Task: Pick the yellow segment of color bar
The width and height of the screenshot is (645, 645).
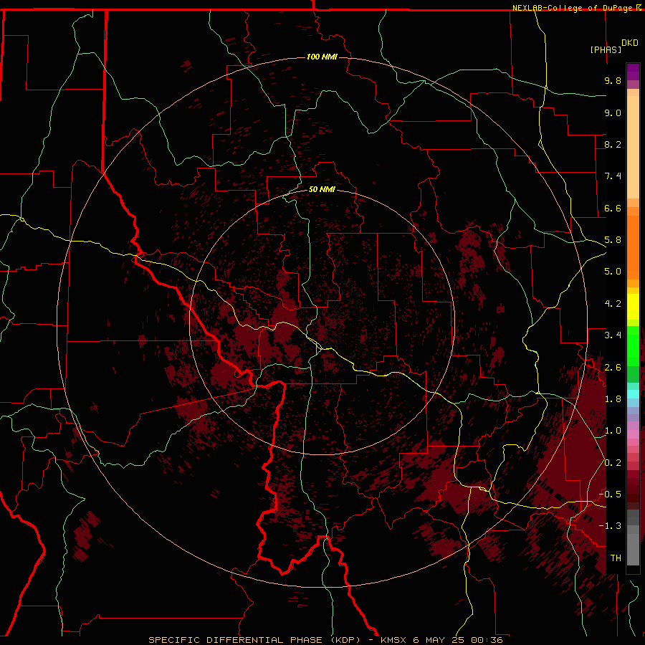Action: (633, 307)
